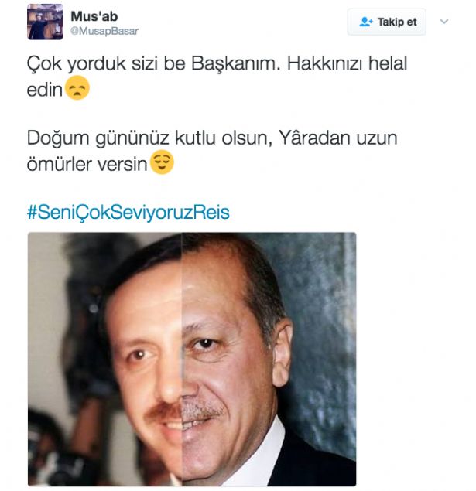Click the textured blue wall in the photo

tap(323, 313)
